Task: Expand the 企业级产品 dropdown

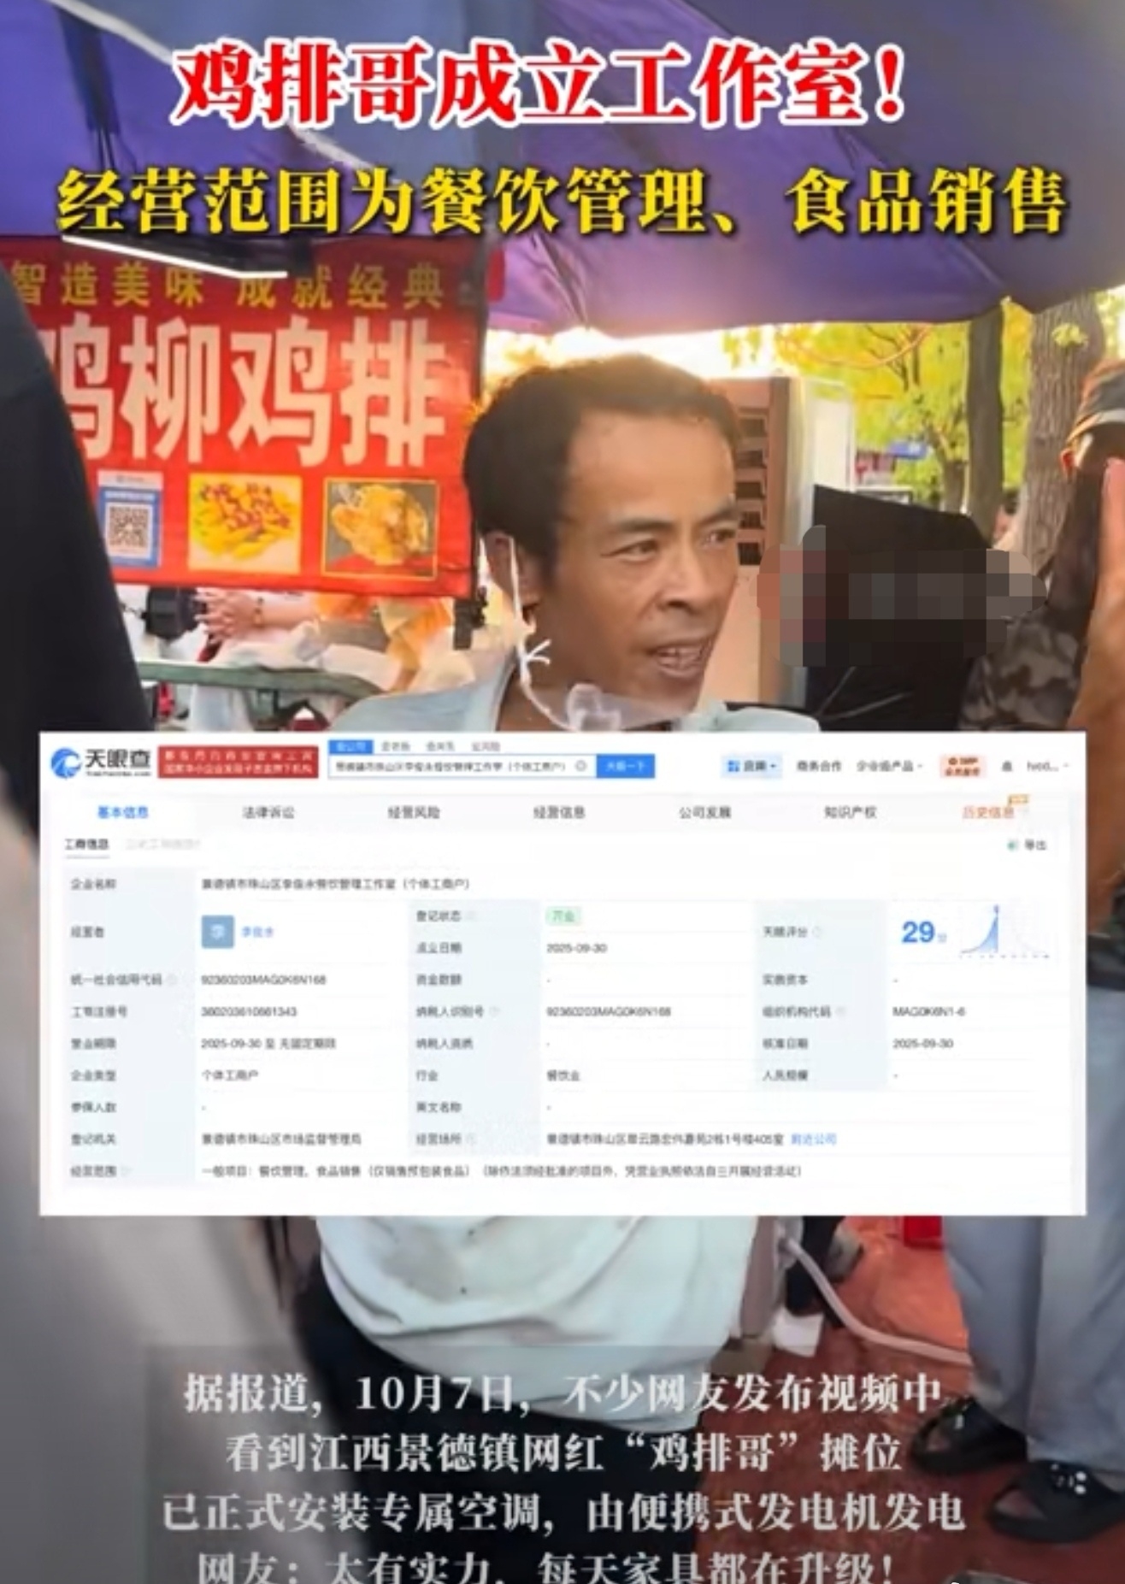Action: point(889,766)
